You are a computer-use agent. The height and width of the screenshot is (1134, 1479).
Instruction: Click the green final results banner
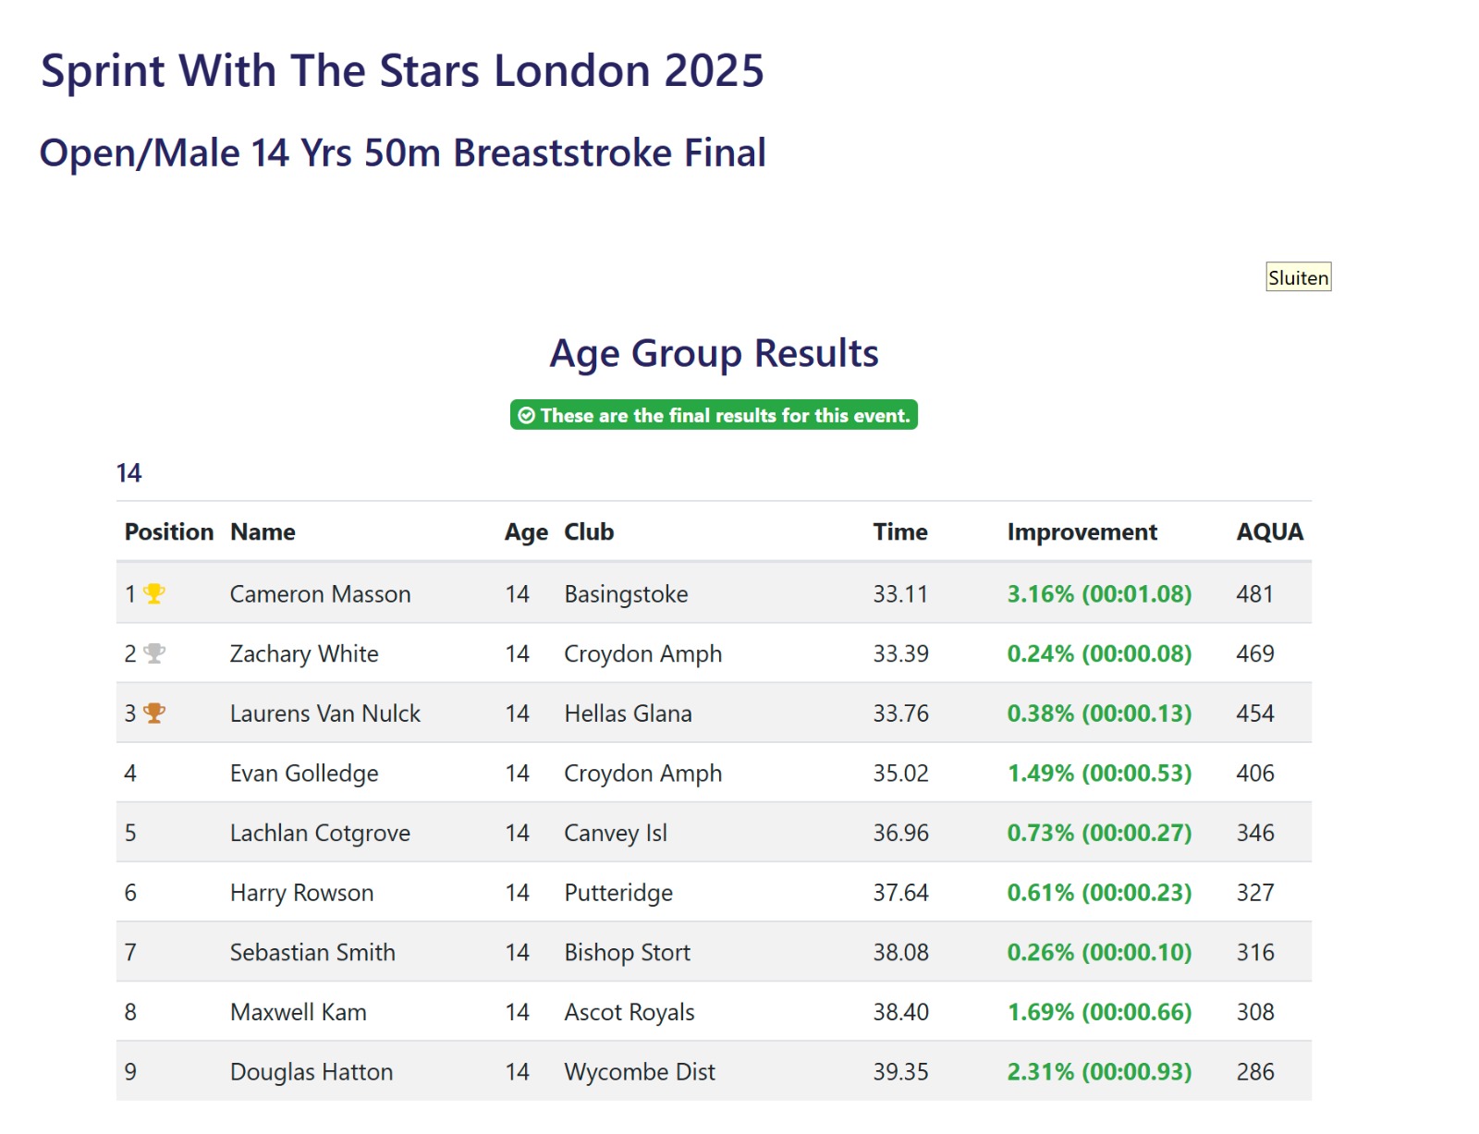(x=714, y=416)
